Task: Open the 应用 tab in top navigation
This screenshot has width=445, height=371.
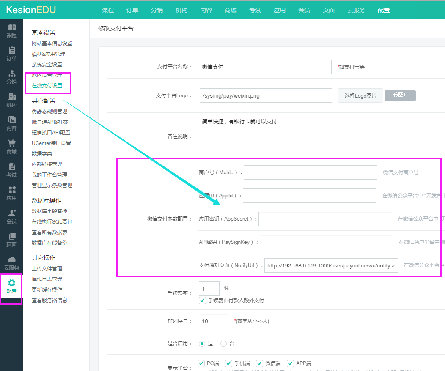Action: tap(280, 10)
